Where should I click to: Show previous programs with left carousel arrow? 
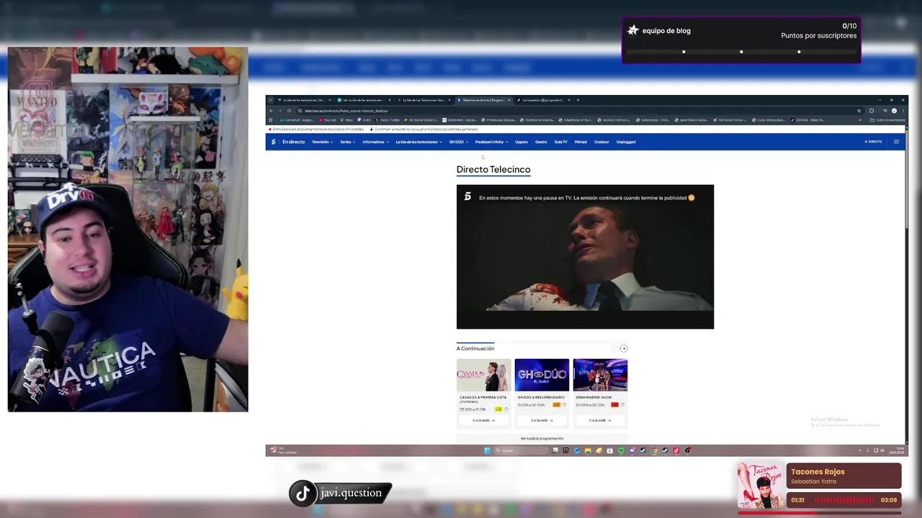614,348
